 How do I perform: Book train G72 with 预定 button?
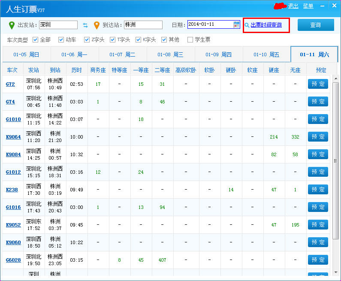click(x=318, y=84)
